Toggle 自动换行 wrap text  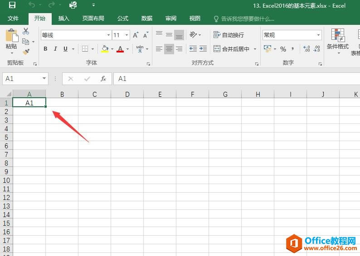tap(229, 35)
